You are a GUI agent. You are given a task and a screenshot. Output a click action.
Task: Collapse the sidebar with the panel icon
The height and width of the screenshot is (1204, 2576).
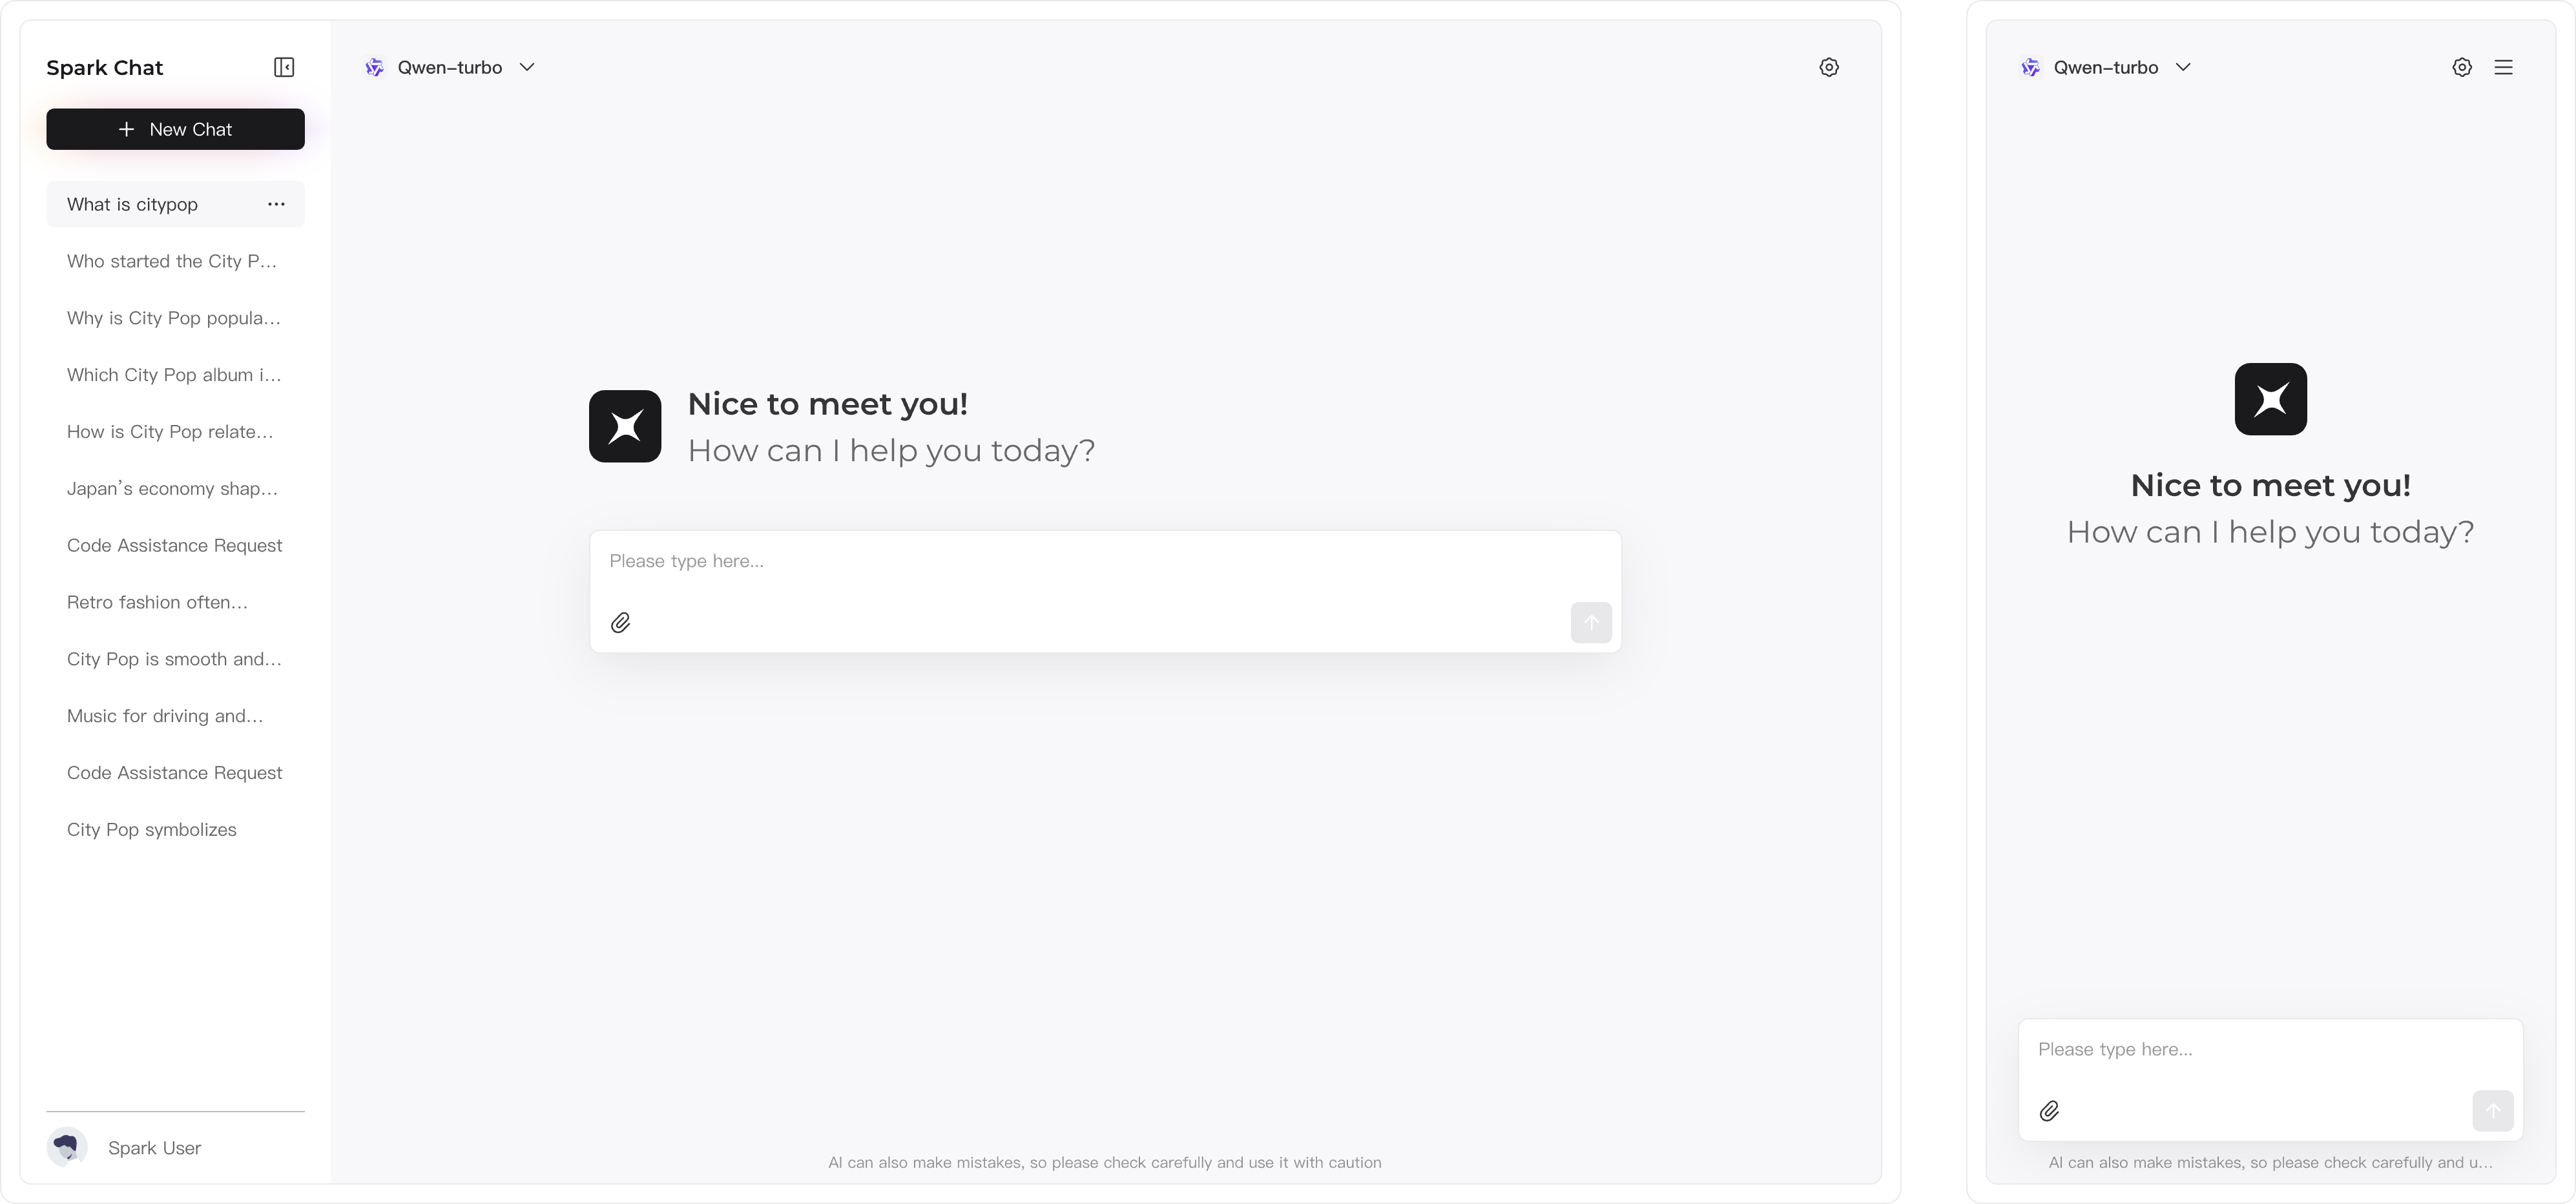click(284, 67)
